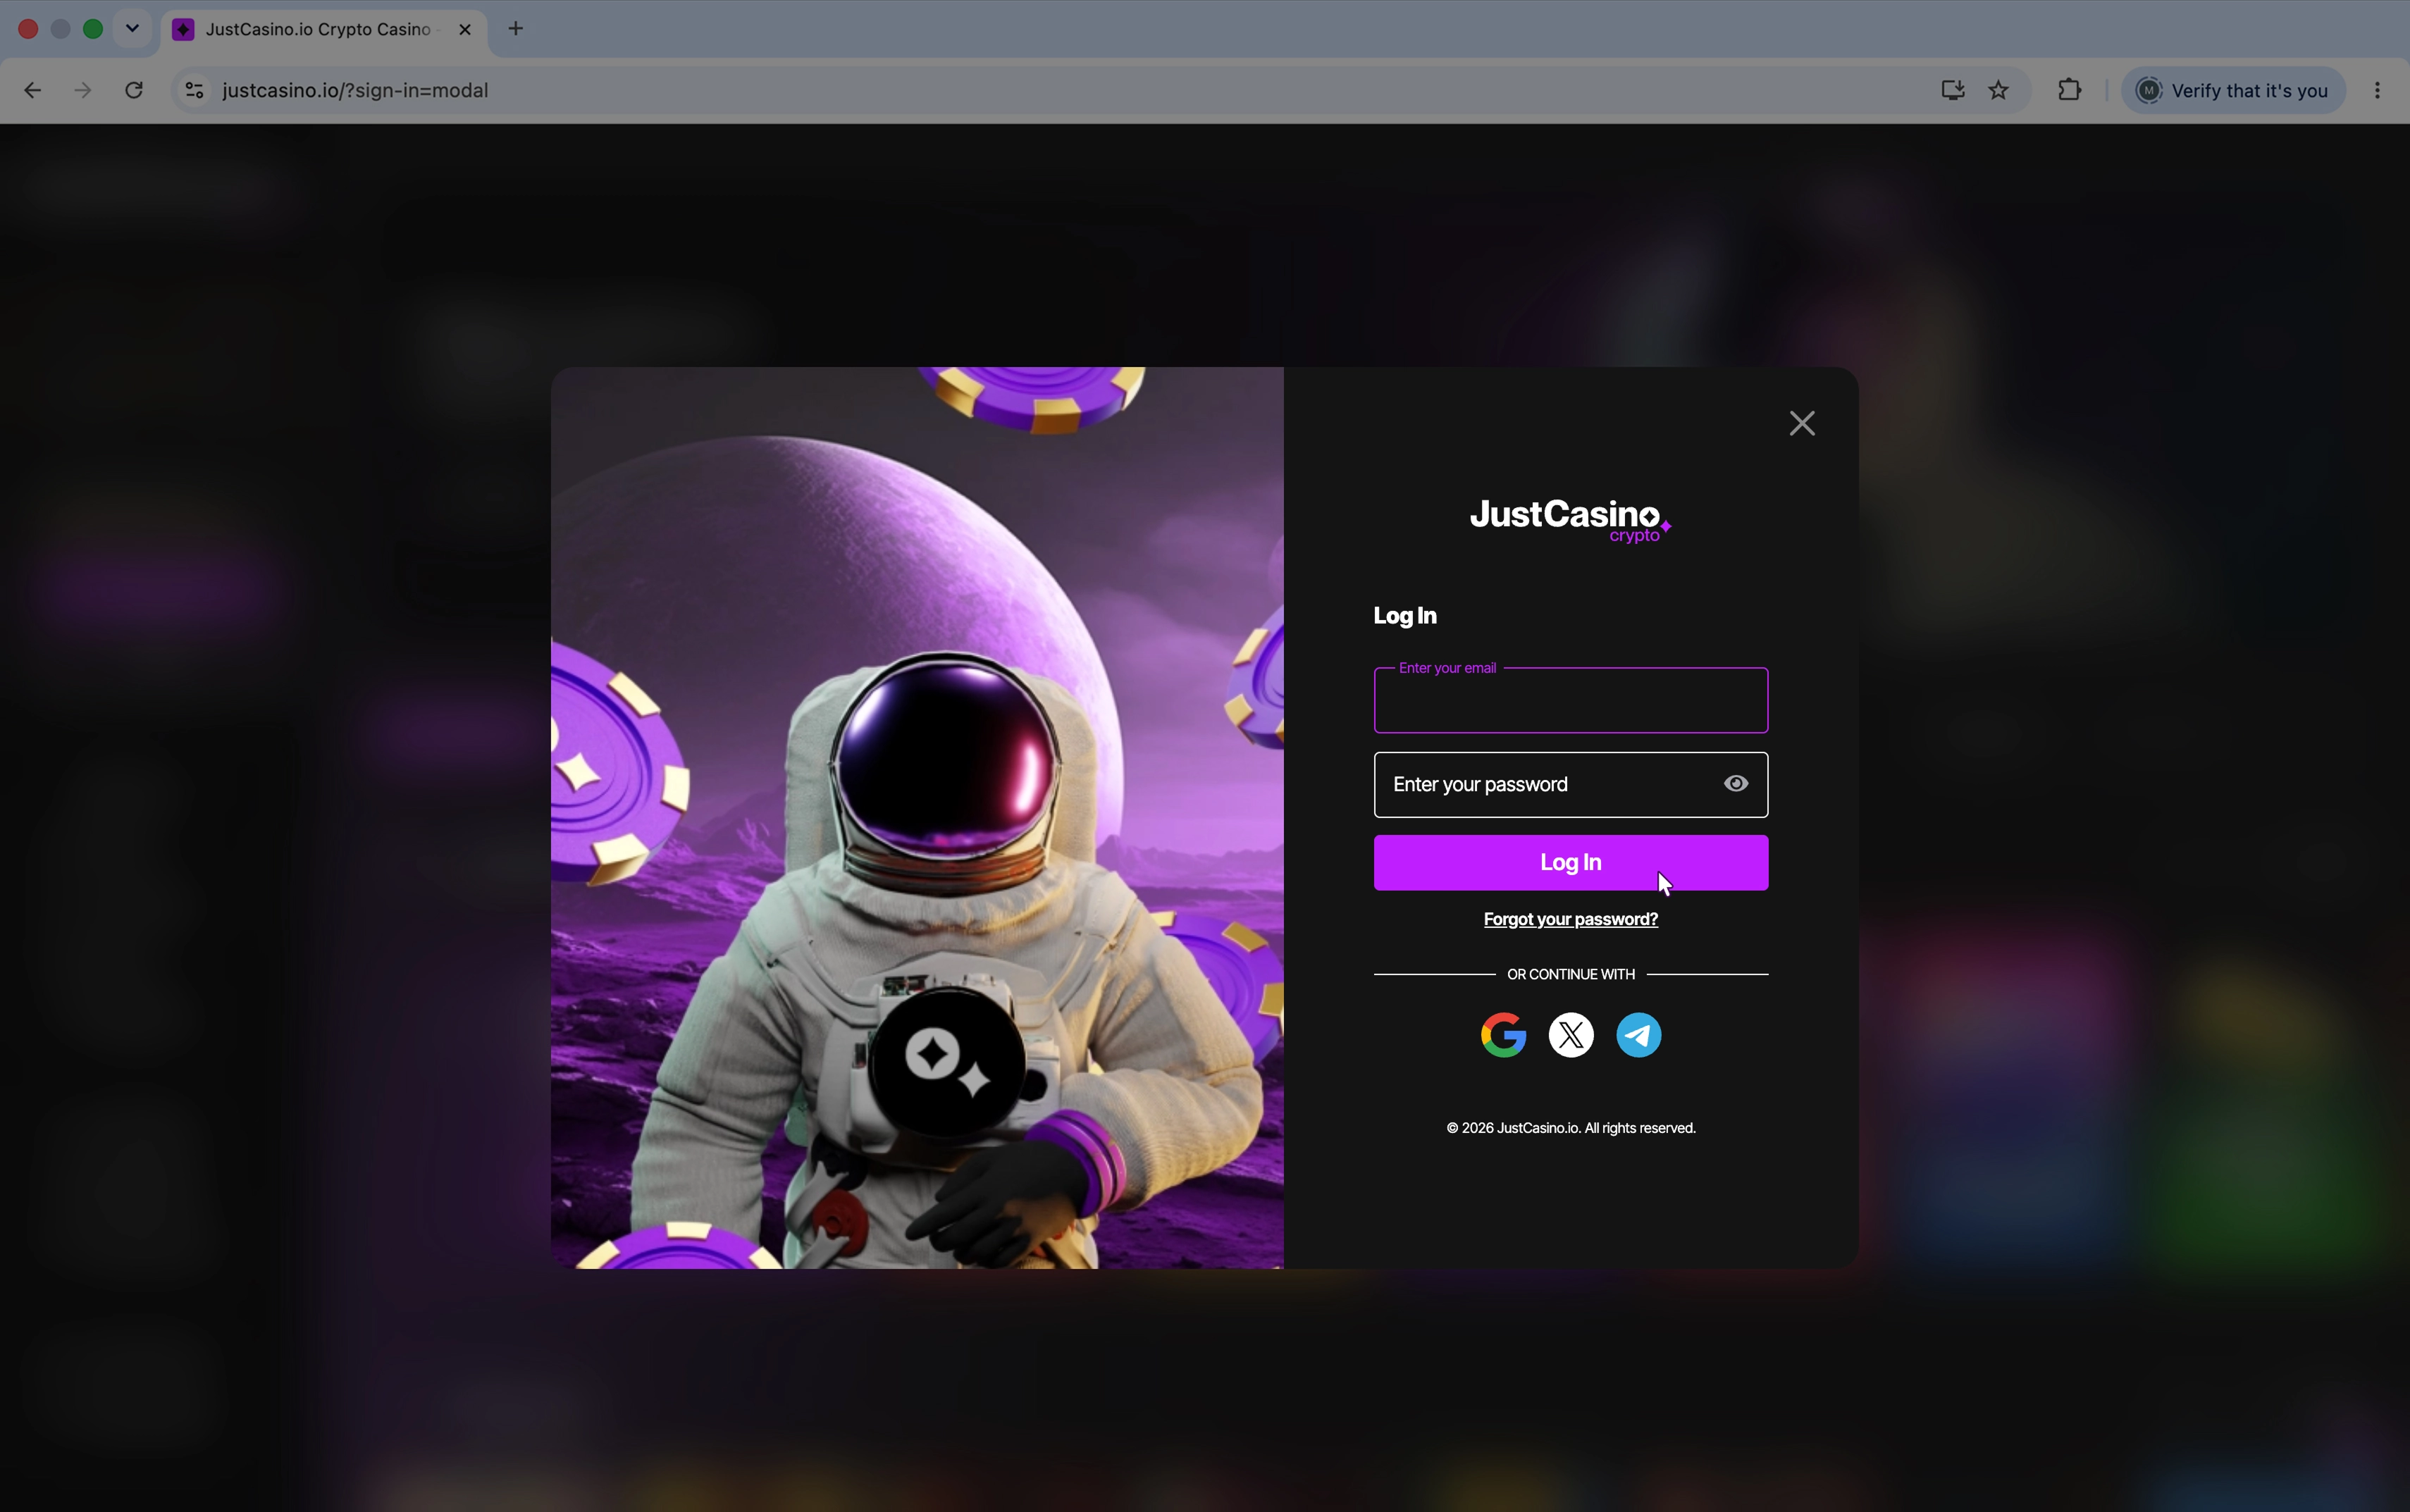Reload the page
This screenshot has width=2410, height=1512.
pos(134,90)
